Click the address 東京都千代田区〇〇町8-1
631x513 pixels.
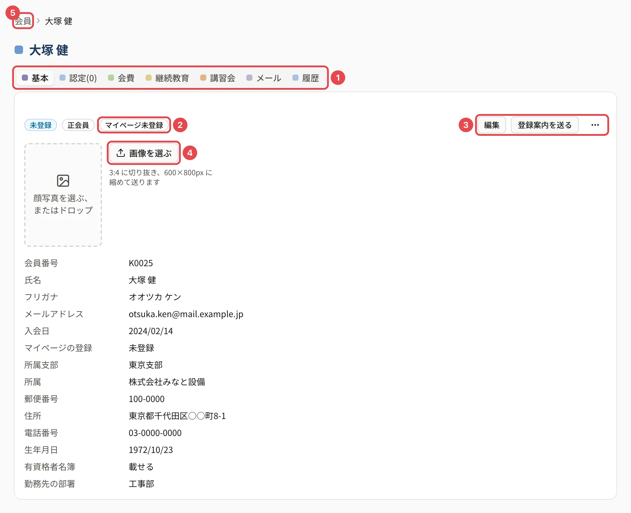click(x=177, y=416)
